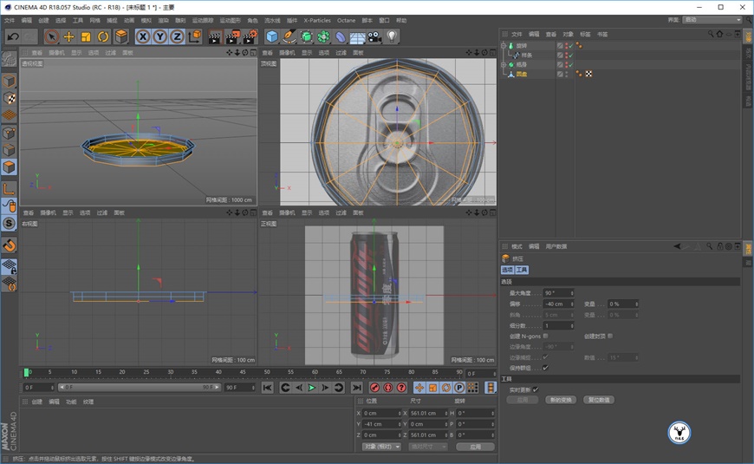The image size is (754, 464).
Task: Select the 圆盘 object in the tree
Action: [x=521, y=74]
